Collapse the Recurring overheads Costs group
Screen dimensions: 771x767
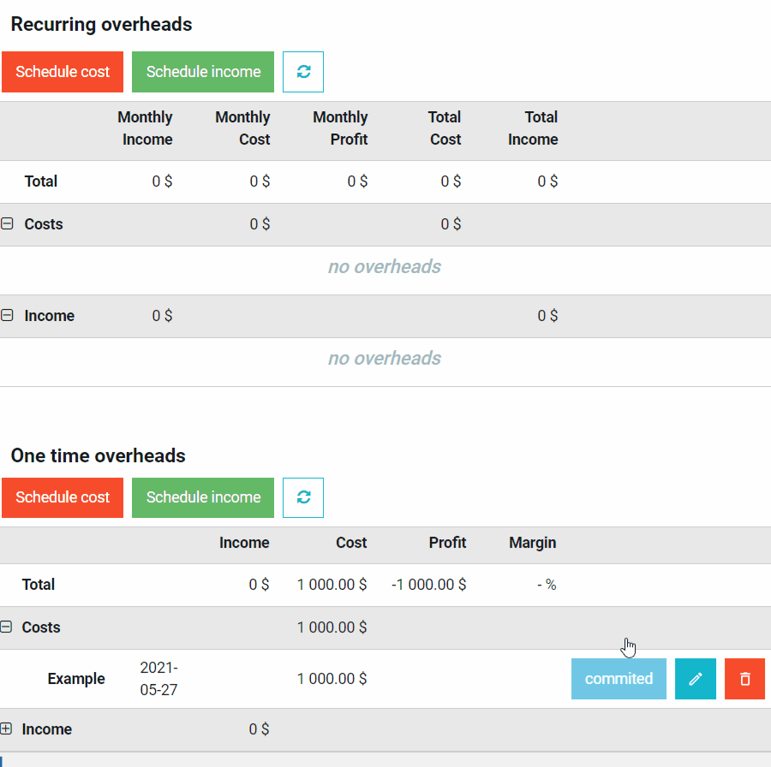[x=7, y=223]
